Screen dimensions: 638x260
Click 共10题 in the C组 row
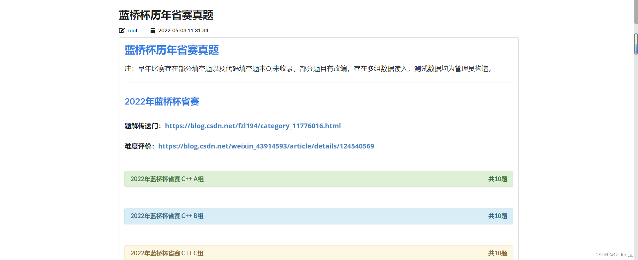[x=498, y=253]
